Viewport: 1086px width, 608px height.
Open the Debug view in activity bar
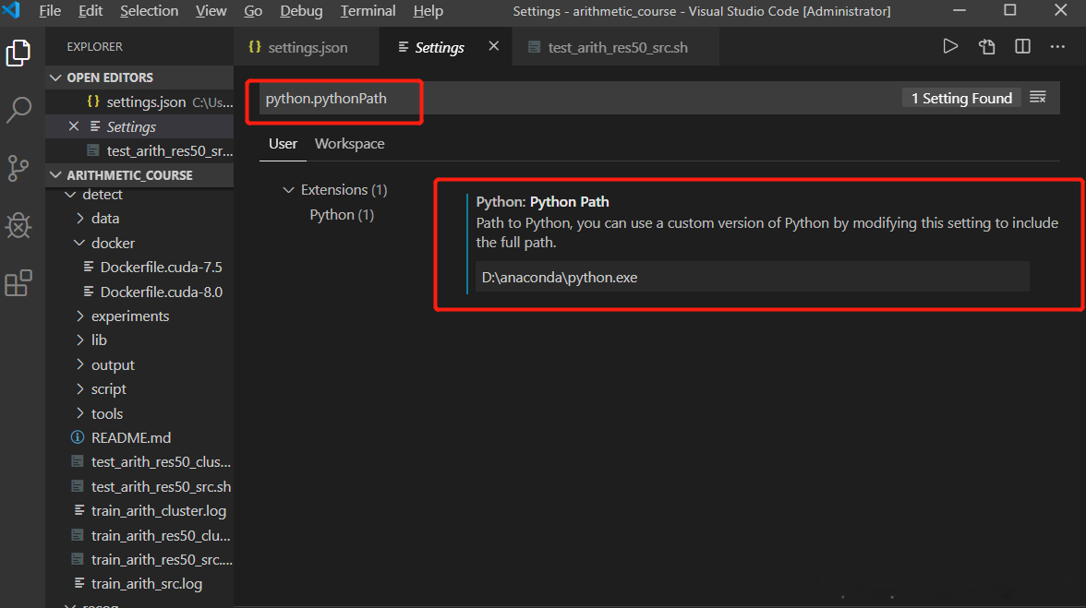pyautogui.click(x=18, y=225)
